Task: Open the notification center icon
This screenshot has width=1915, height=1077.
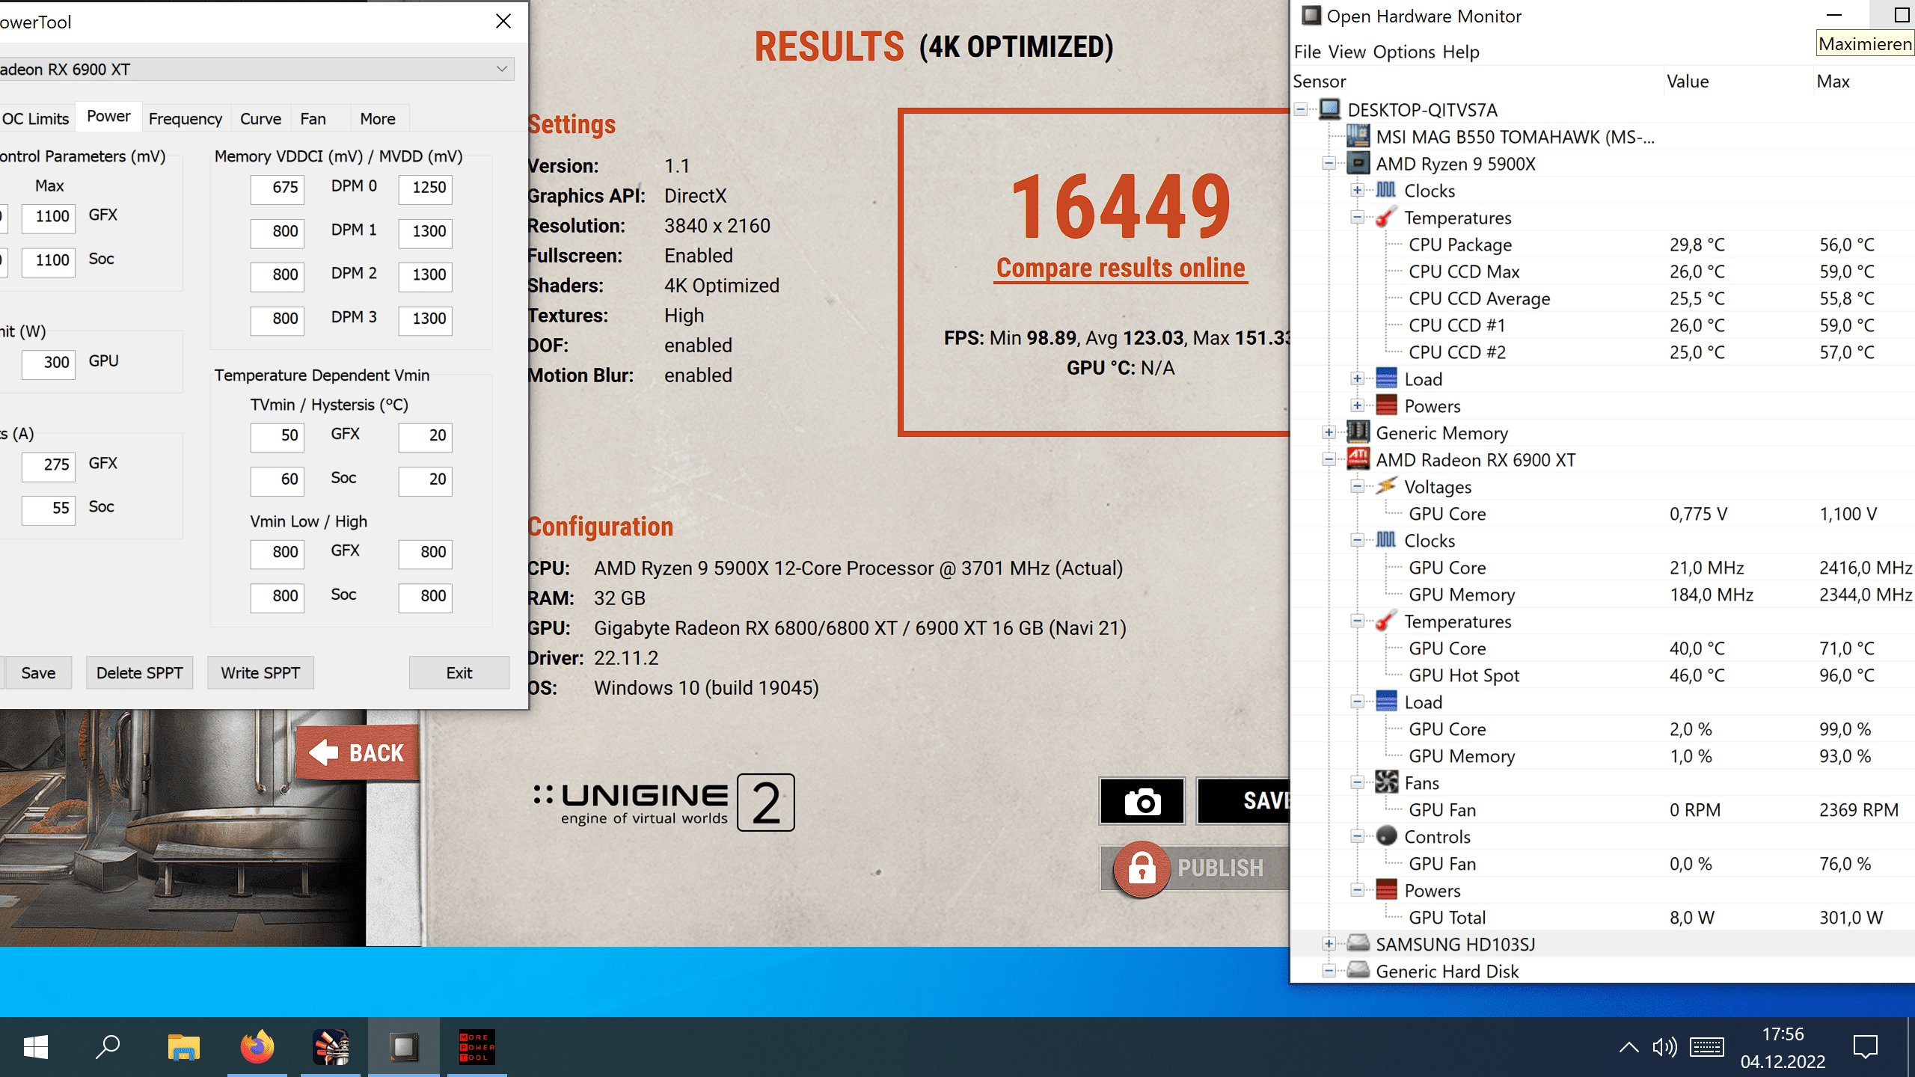Action: pos(1866,1047)
